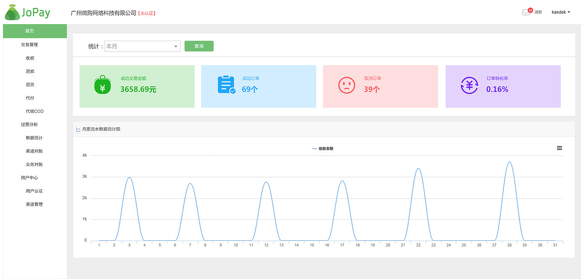
Task: Open 退款 in the sidebar
Action: point(30,72)
